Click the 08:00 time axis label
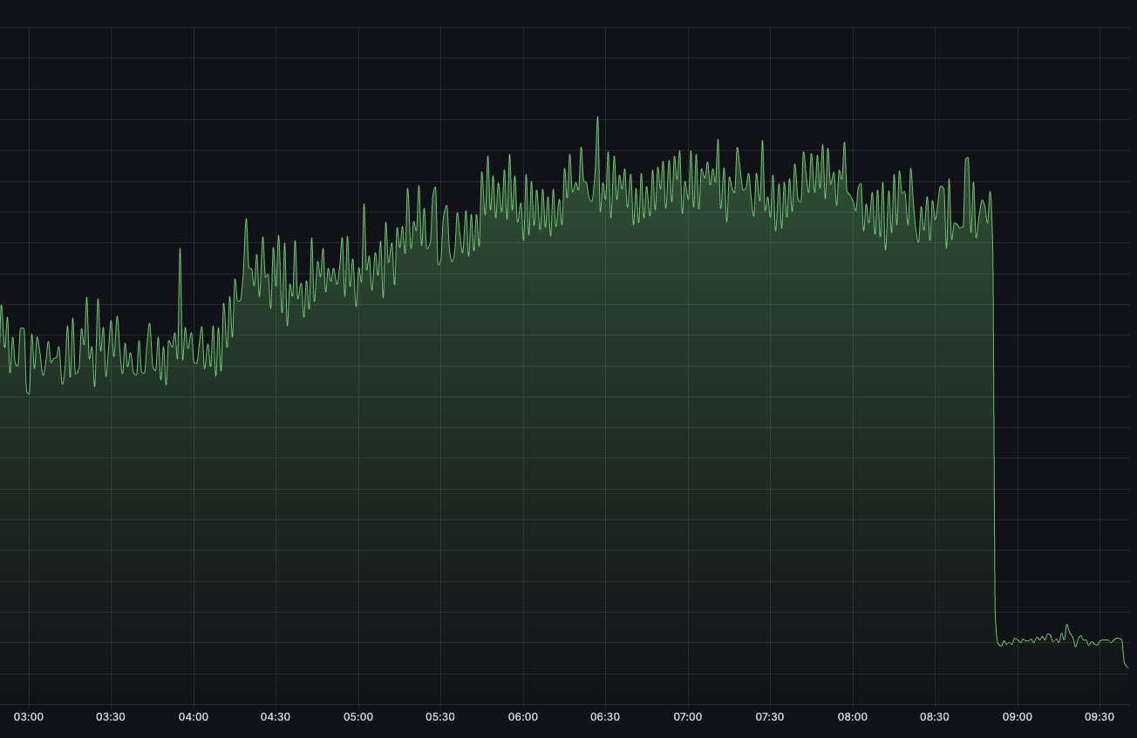This screenshot has height=738, width=1137. click(x=853, y=717)
